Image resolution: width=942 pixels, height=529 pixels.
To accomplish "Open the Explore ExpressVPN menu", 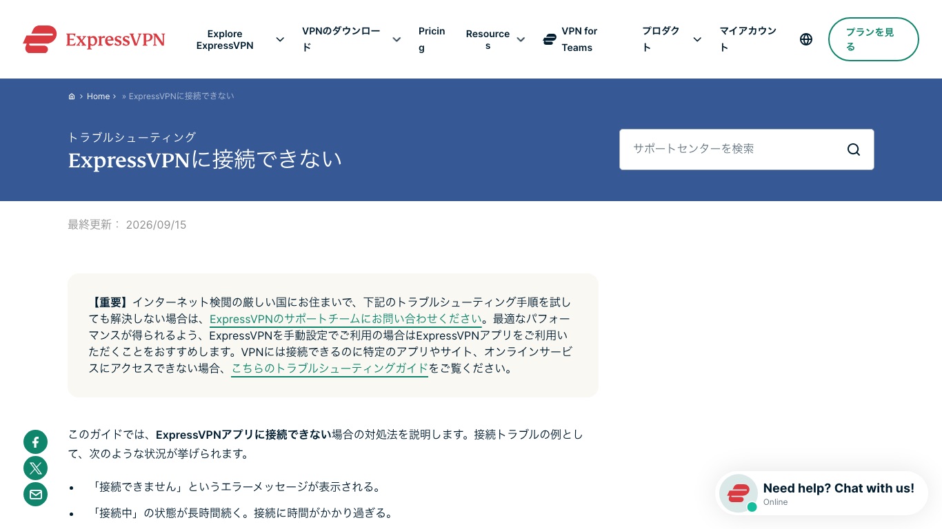I will tap(225, 39).
